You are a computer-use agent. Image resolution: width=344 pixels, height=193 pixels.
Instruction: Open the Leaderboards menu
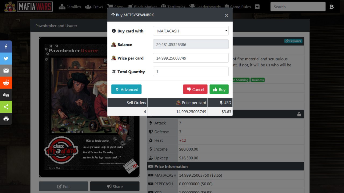[x=205, y=7]
